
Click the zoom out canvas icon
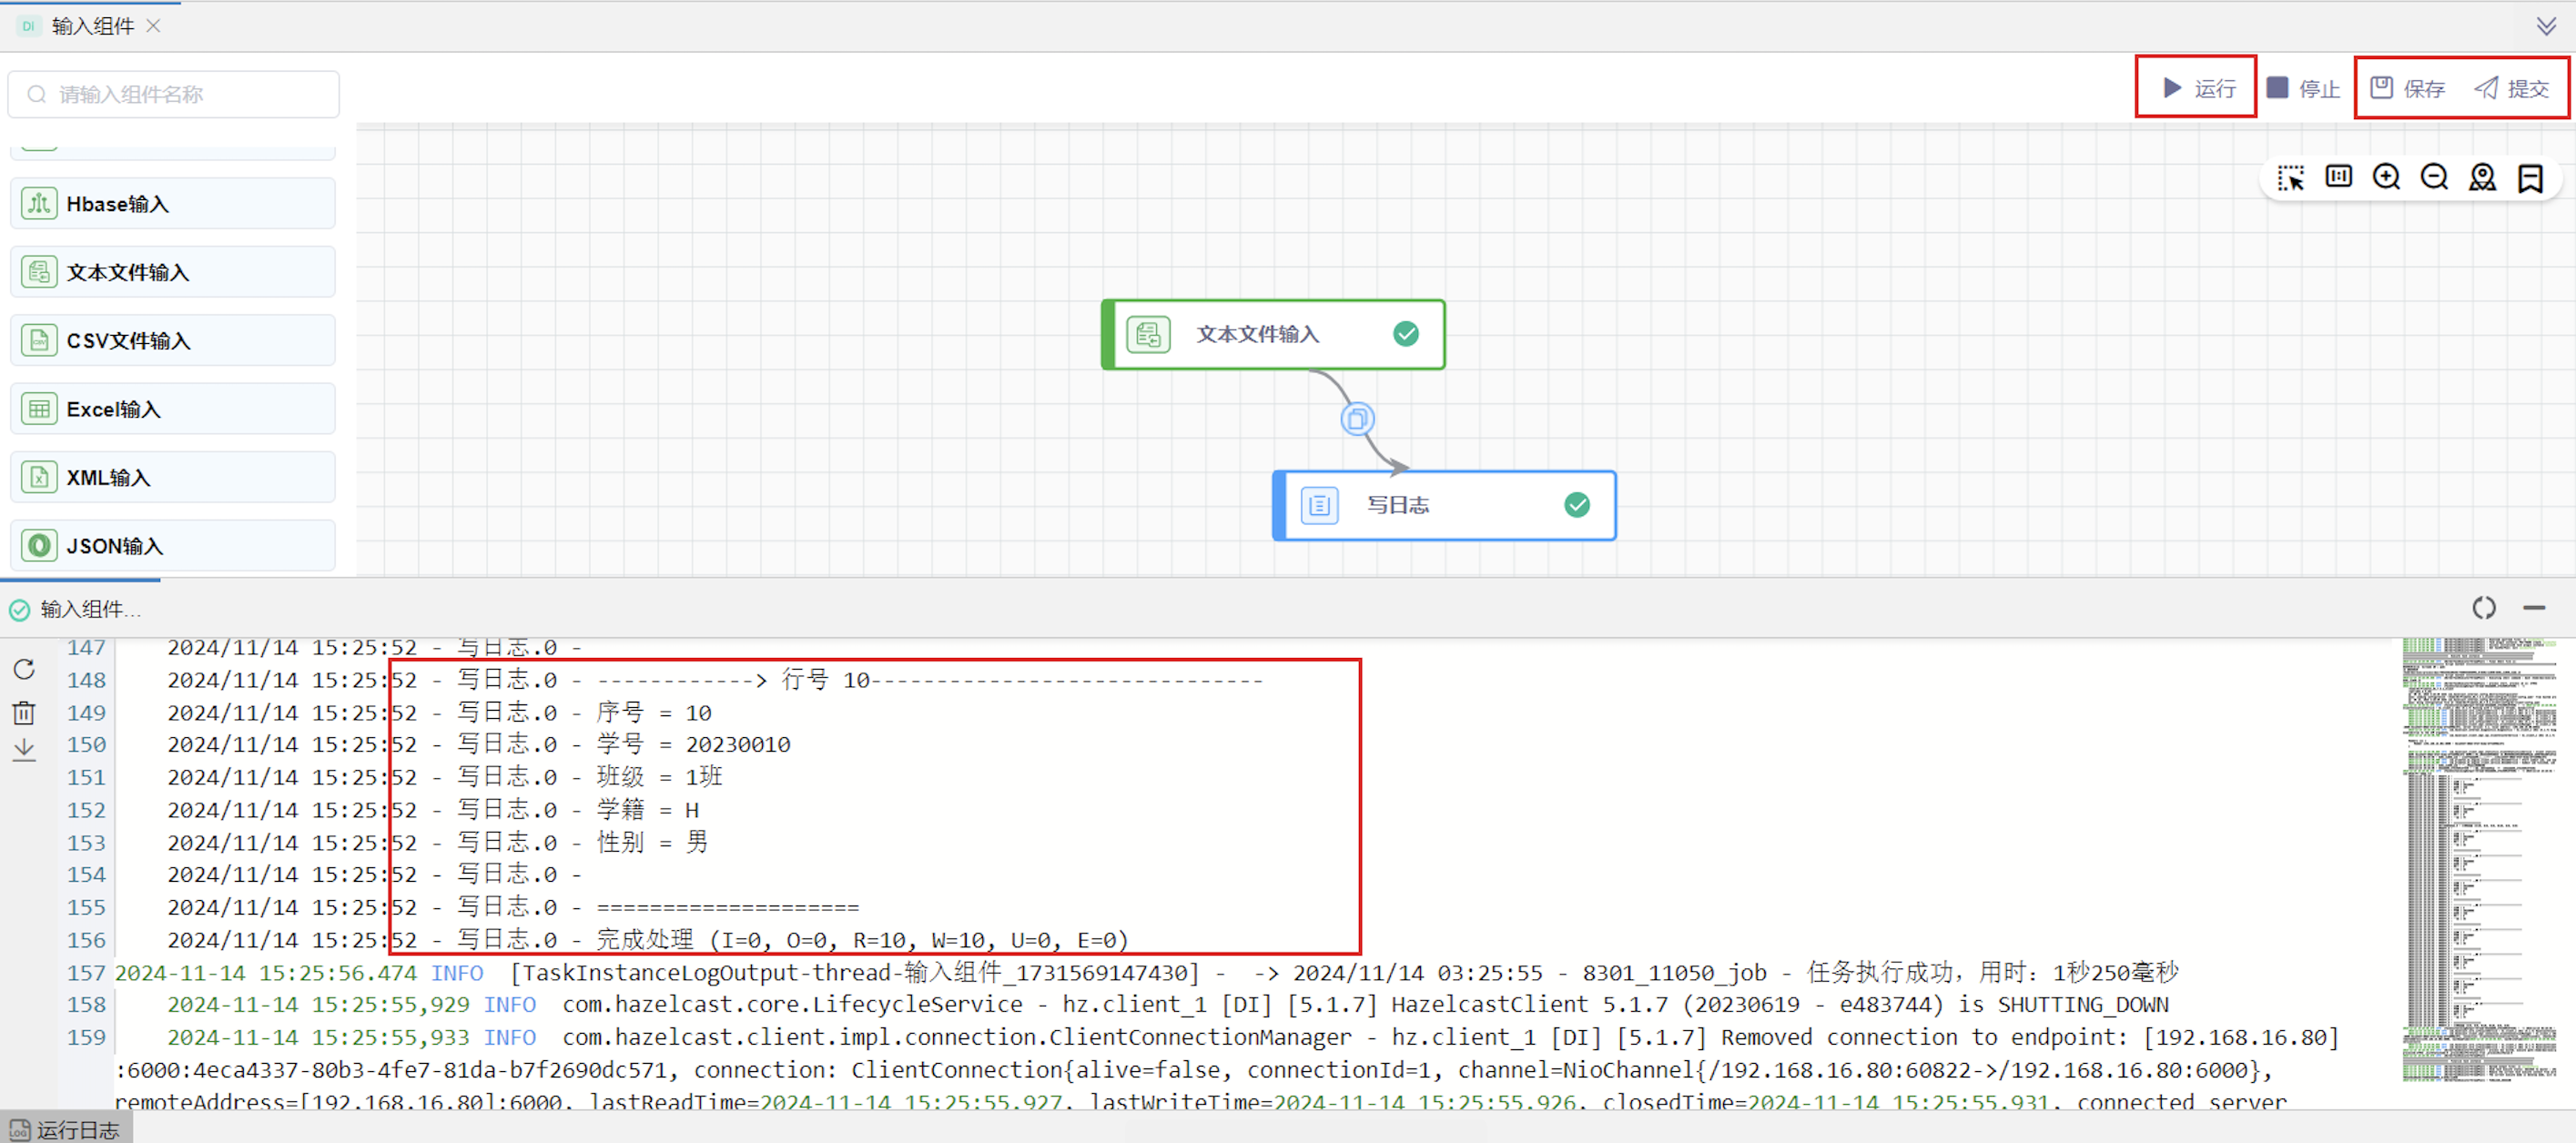tap(2434, 177)
